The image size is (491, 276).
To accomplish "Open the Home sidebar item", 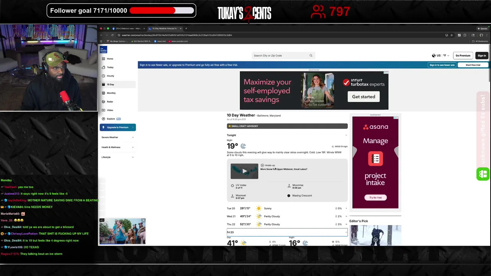I will (117, 59).
